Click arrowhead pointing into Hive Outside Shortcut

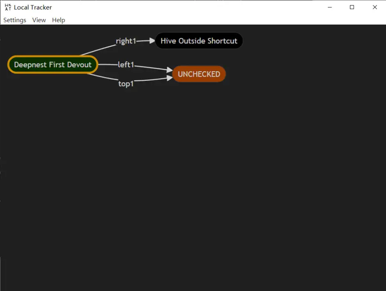pyautogui.click(x=152, y=41)
